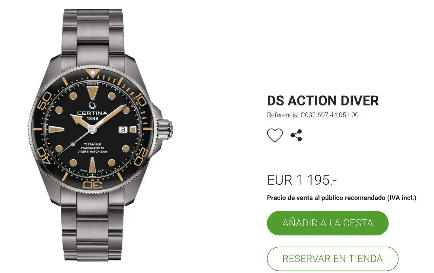Click the recommended retail price IVA note
The height and width of the screenshot is (273, 434).
point(341,198)
